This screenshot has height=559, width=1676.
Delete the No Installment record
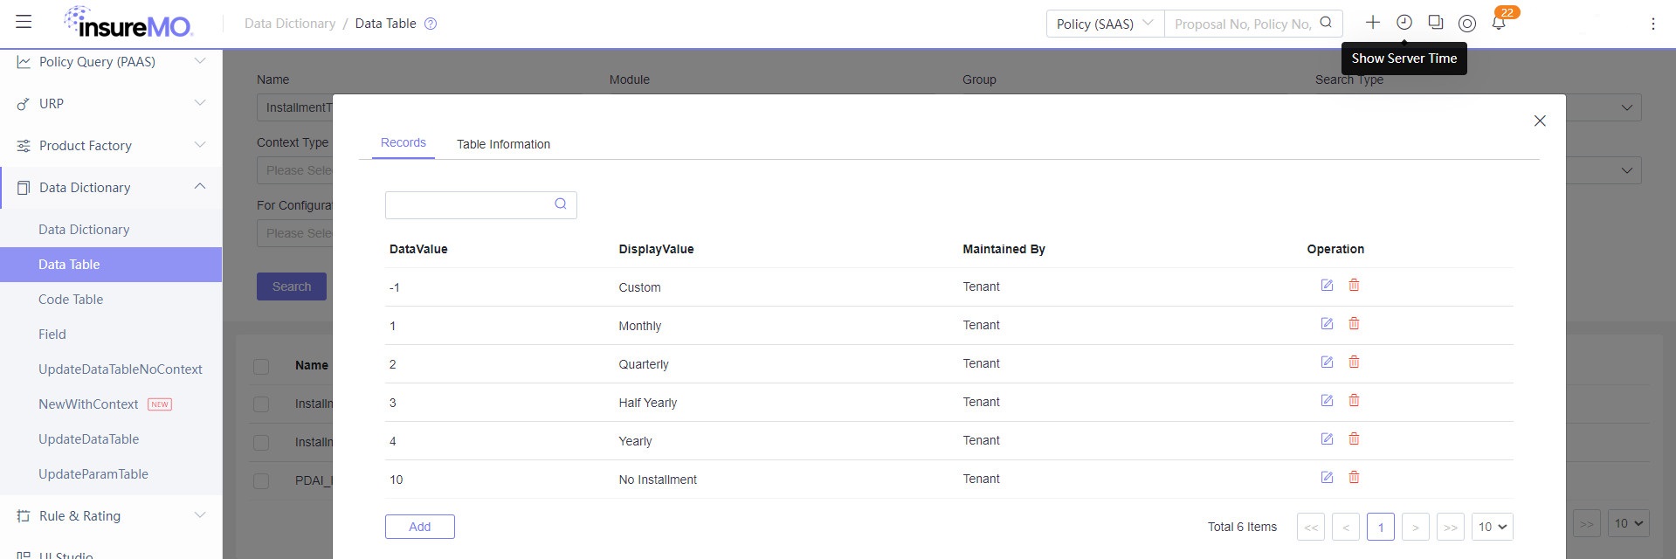tap(1354, 478)
